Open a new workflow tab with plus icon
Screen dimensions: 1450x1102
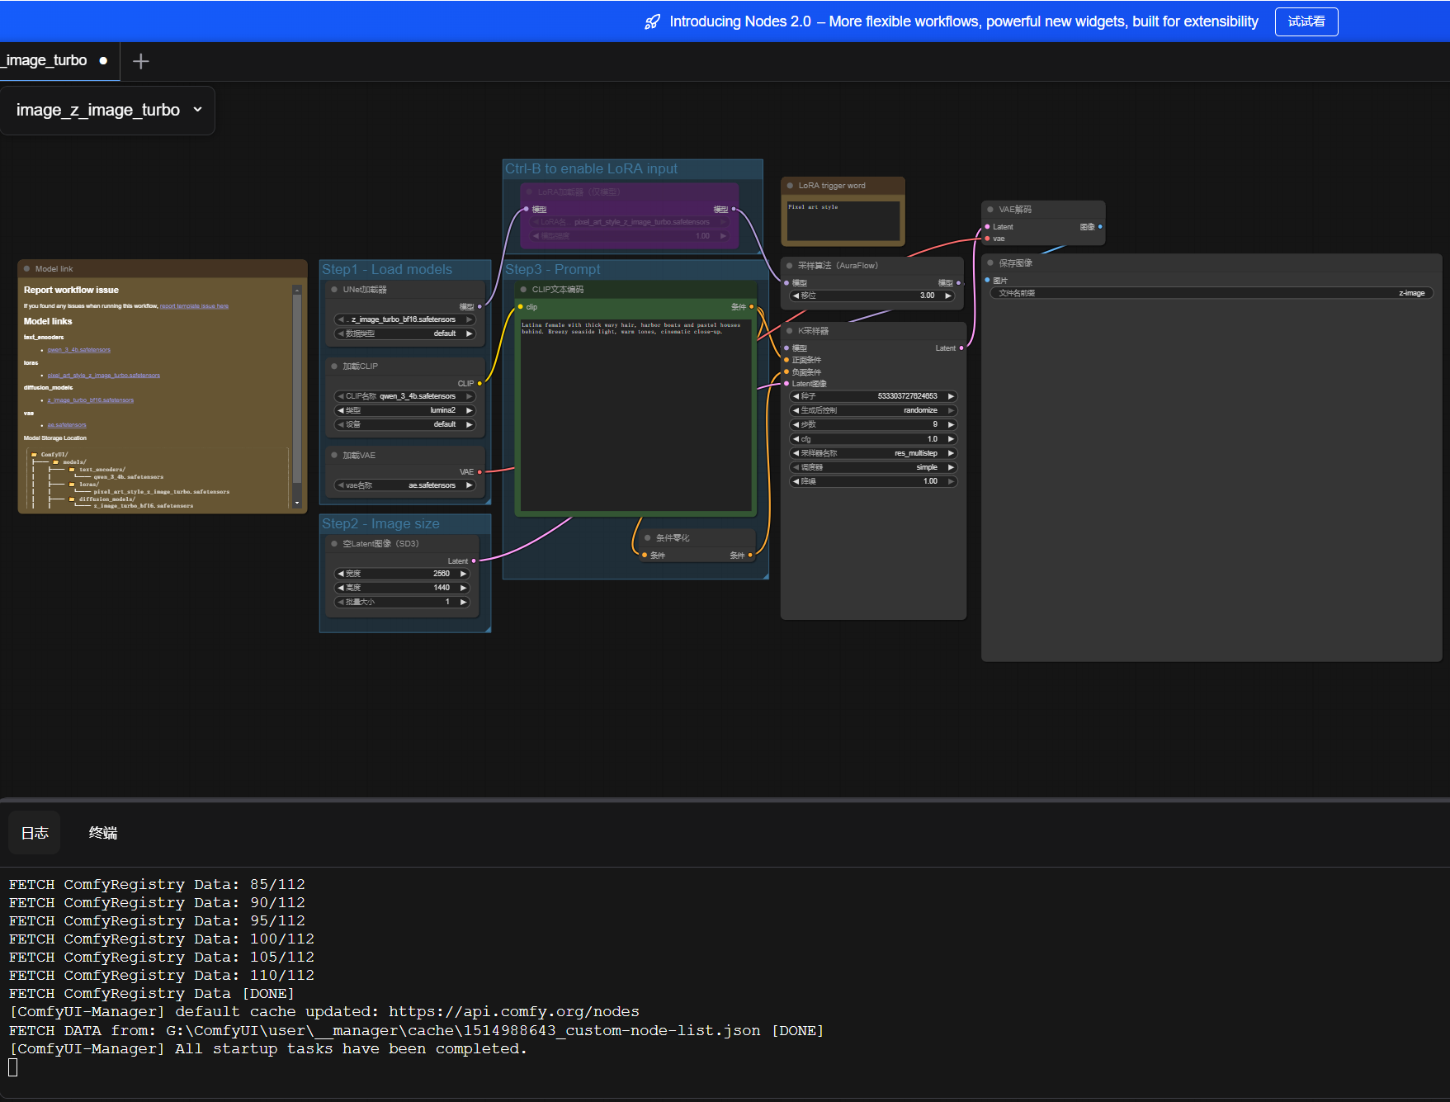[x=141, y=62]
